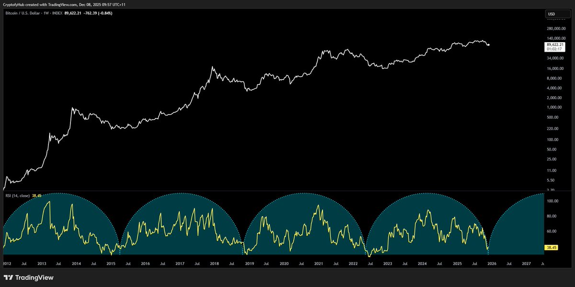Click the 2021 label on time axis

pos(319,264)
